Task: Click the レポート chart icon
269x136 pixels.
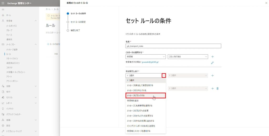Action: (3, 103)
